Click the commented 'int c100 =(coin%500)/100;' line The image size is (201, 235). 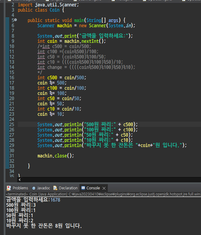[x=68, y=51]
